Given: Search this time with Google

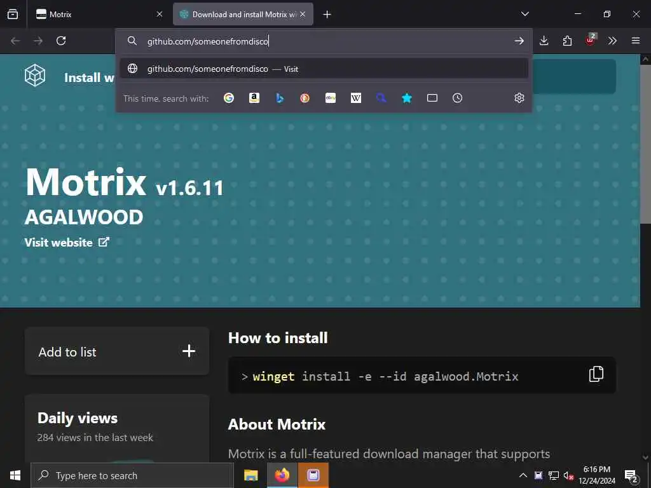Looking at the screenshot, I should [229, 98].
